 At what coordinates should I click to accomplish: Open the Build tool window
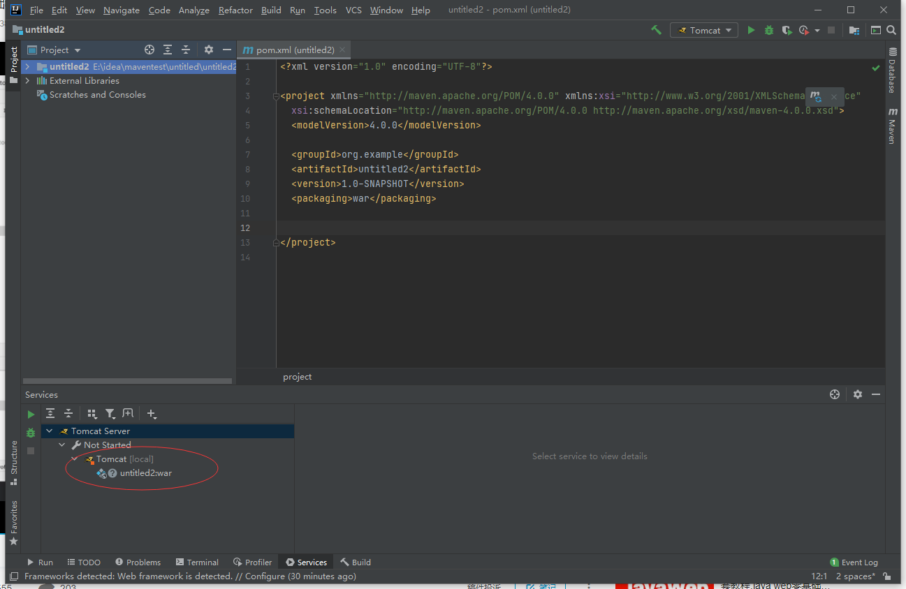pos(356,562)
